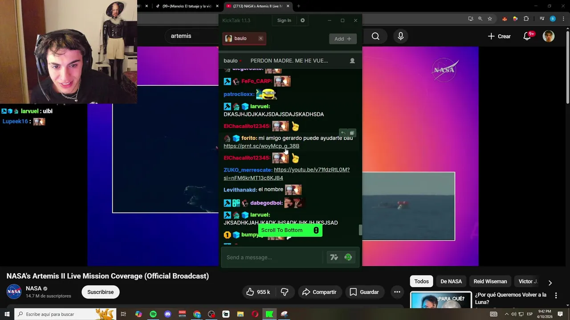Select username FeFo_CARP in chat
The height and width of the screenshot is (320, 570).
256,81
